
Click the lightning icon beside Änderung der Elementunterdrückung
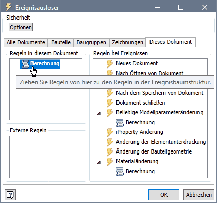(110, 142)
